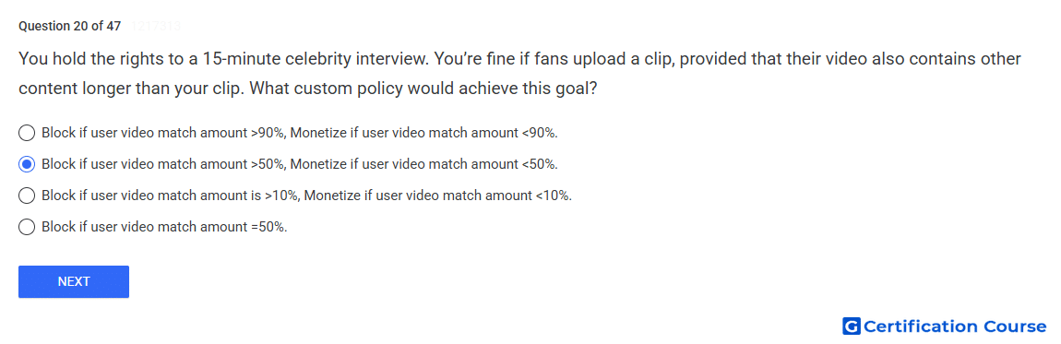Choose the already selected Block >50% radio button

point(27,164)
